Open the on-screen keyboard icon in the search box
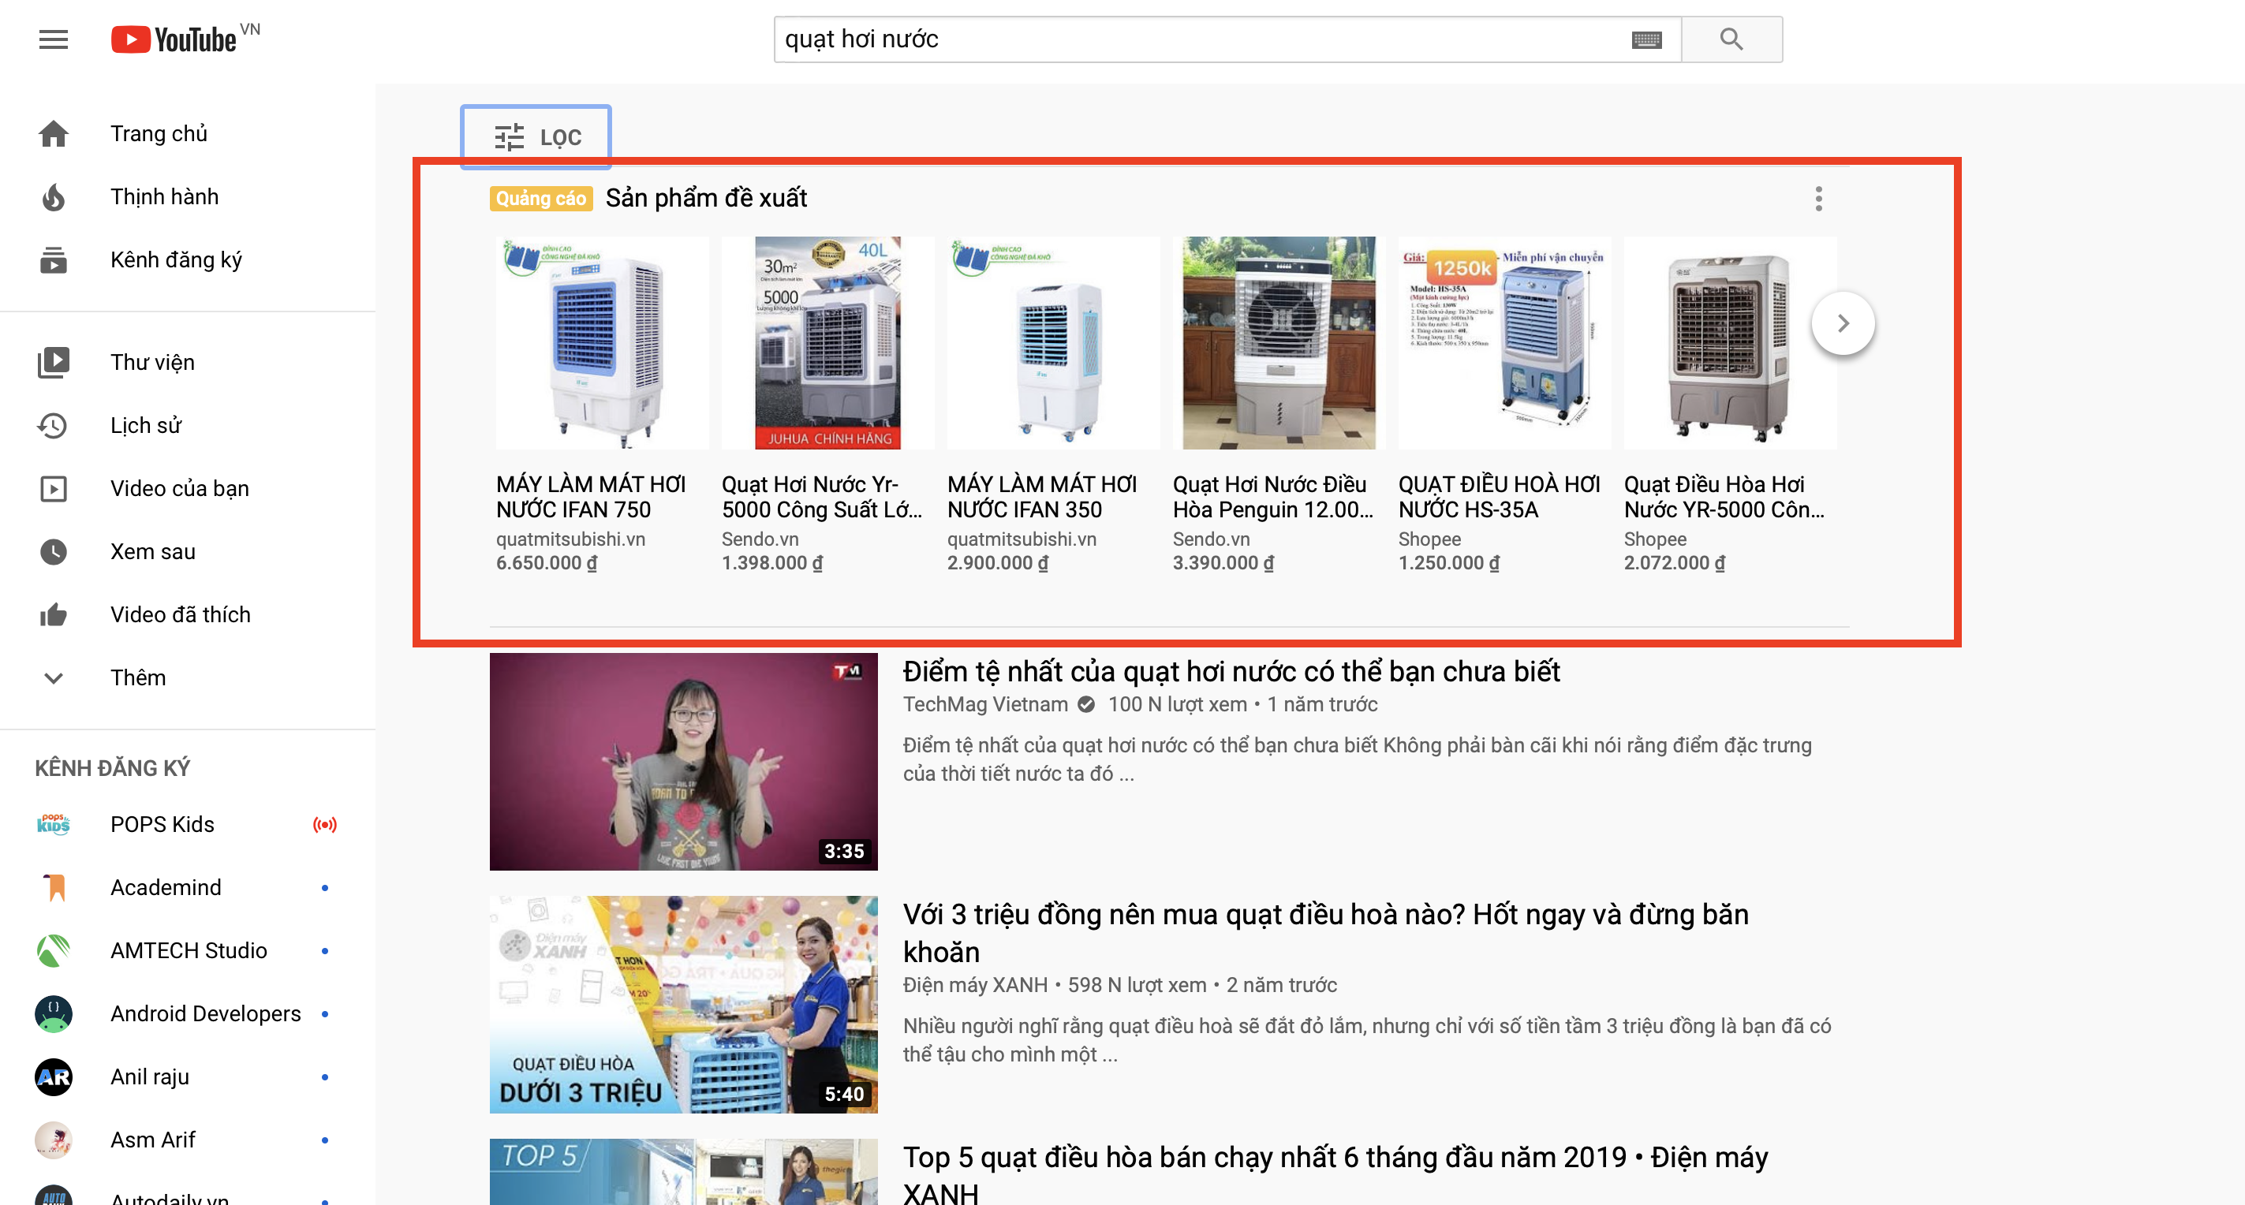2245x1205 pixels. [x=1646, y=39]
